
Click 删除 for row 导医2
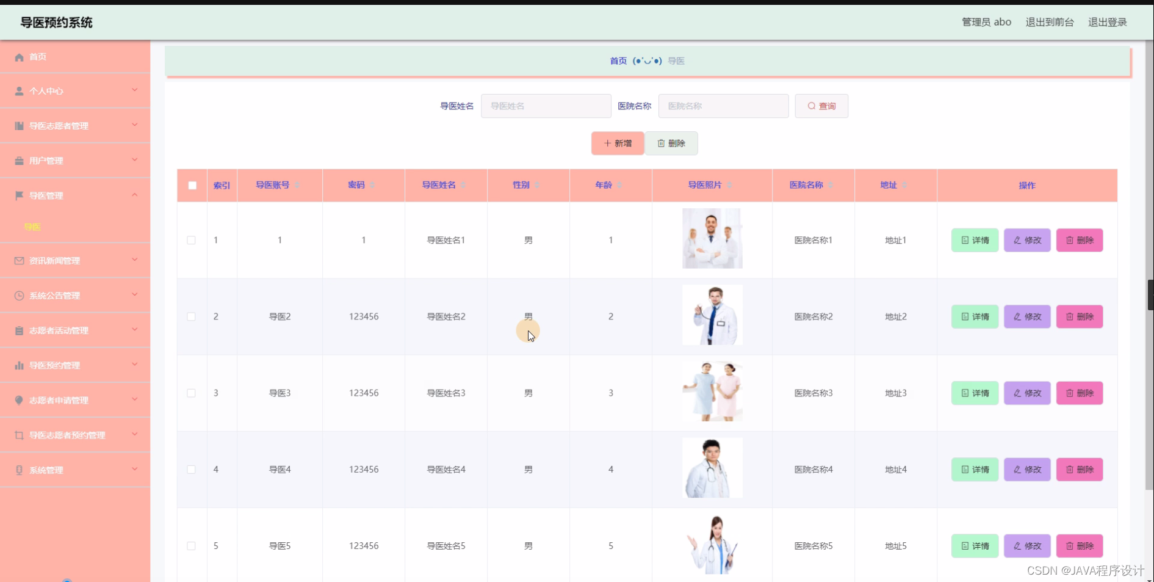click(1080, 316)
